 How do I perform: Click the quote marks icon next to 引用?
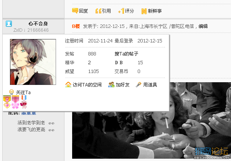pyautogui.click(x=98, y=11)
